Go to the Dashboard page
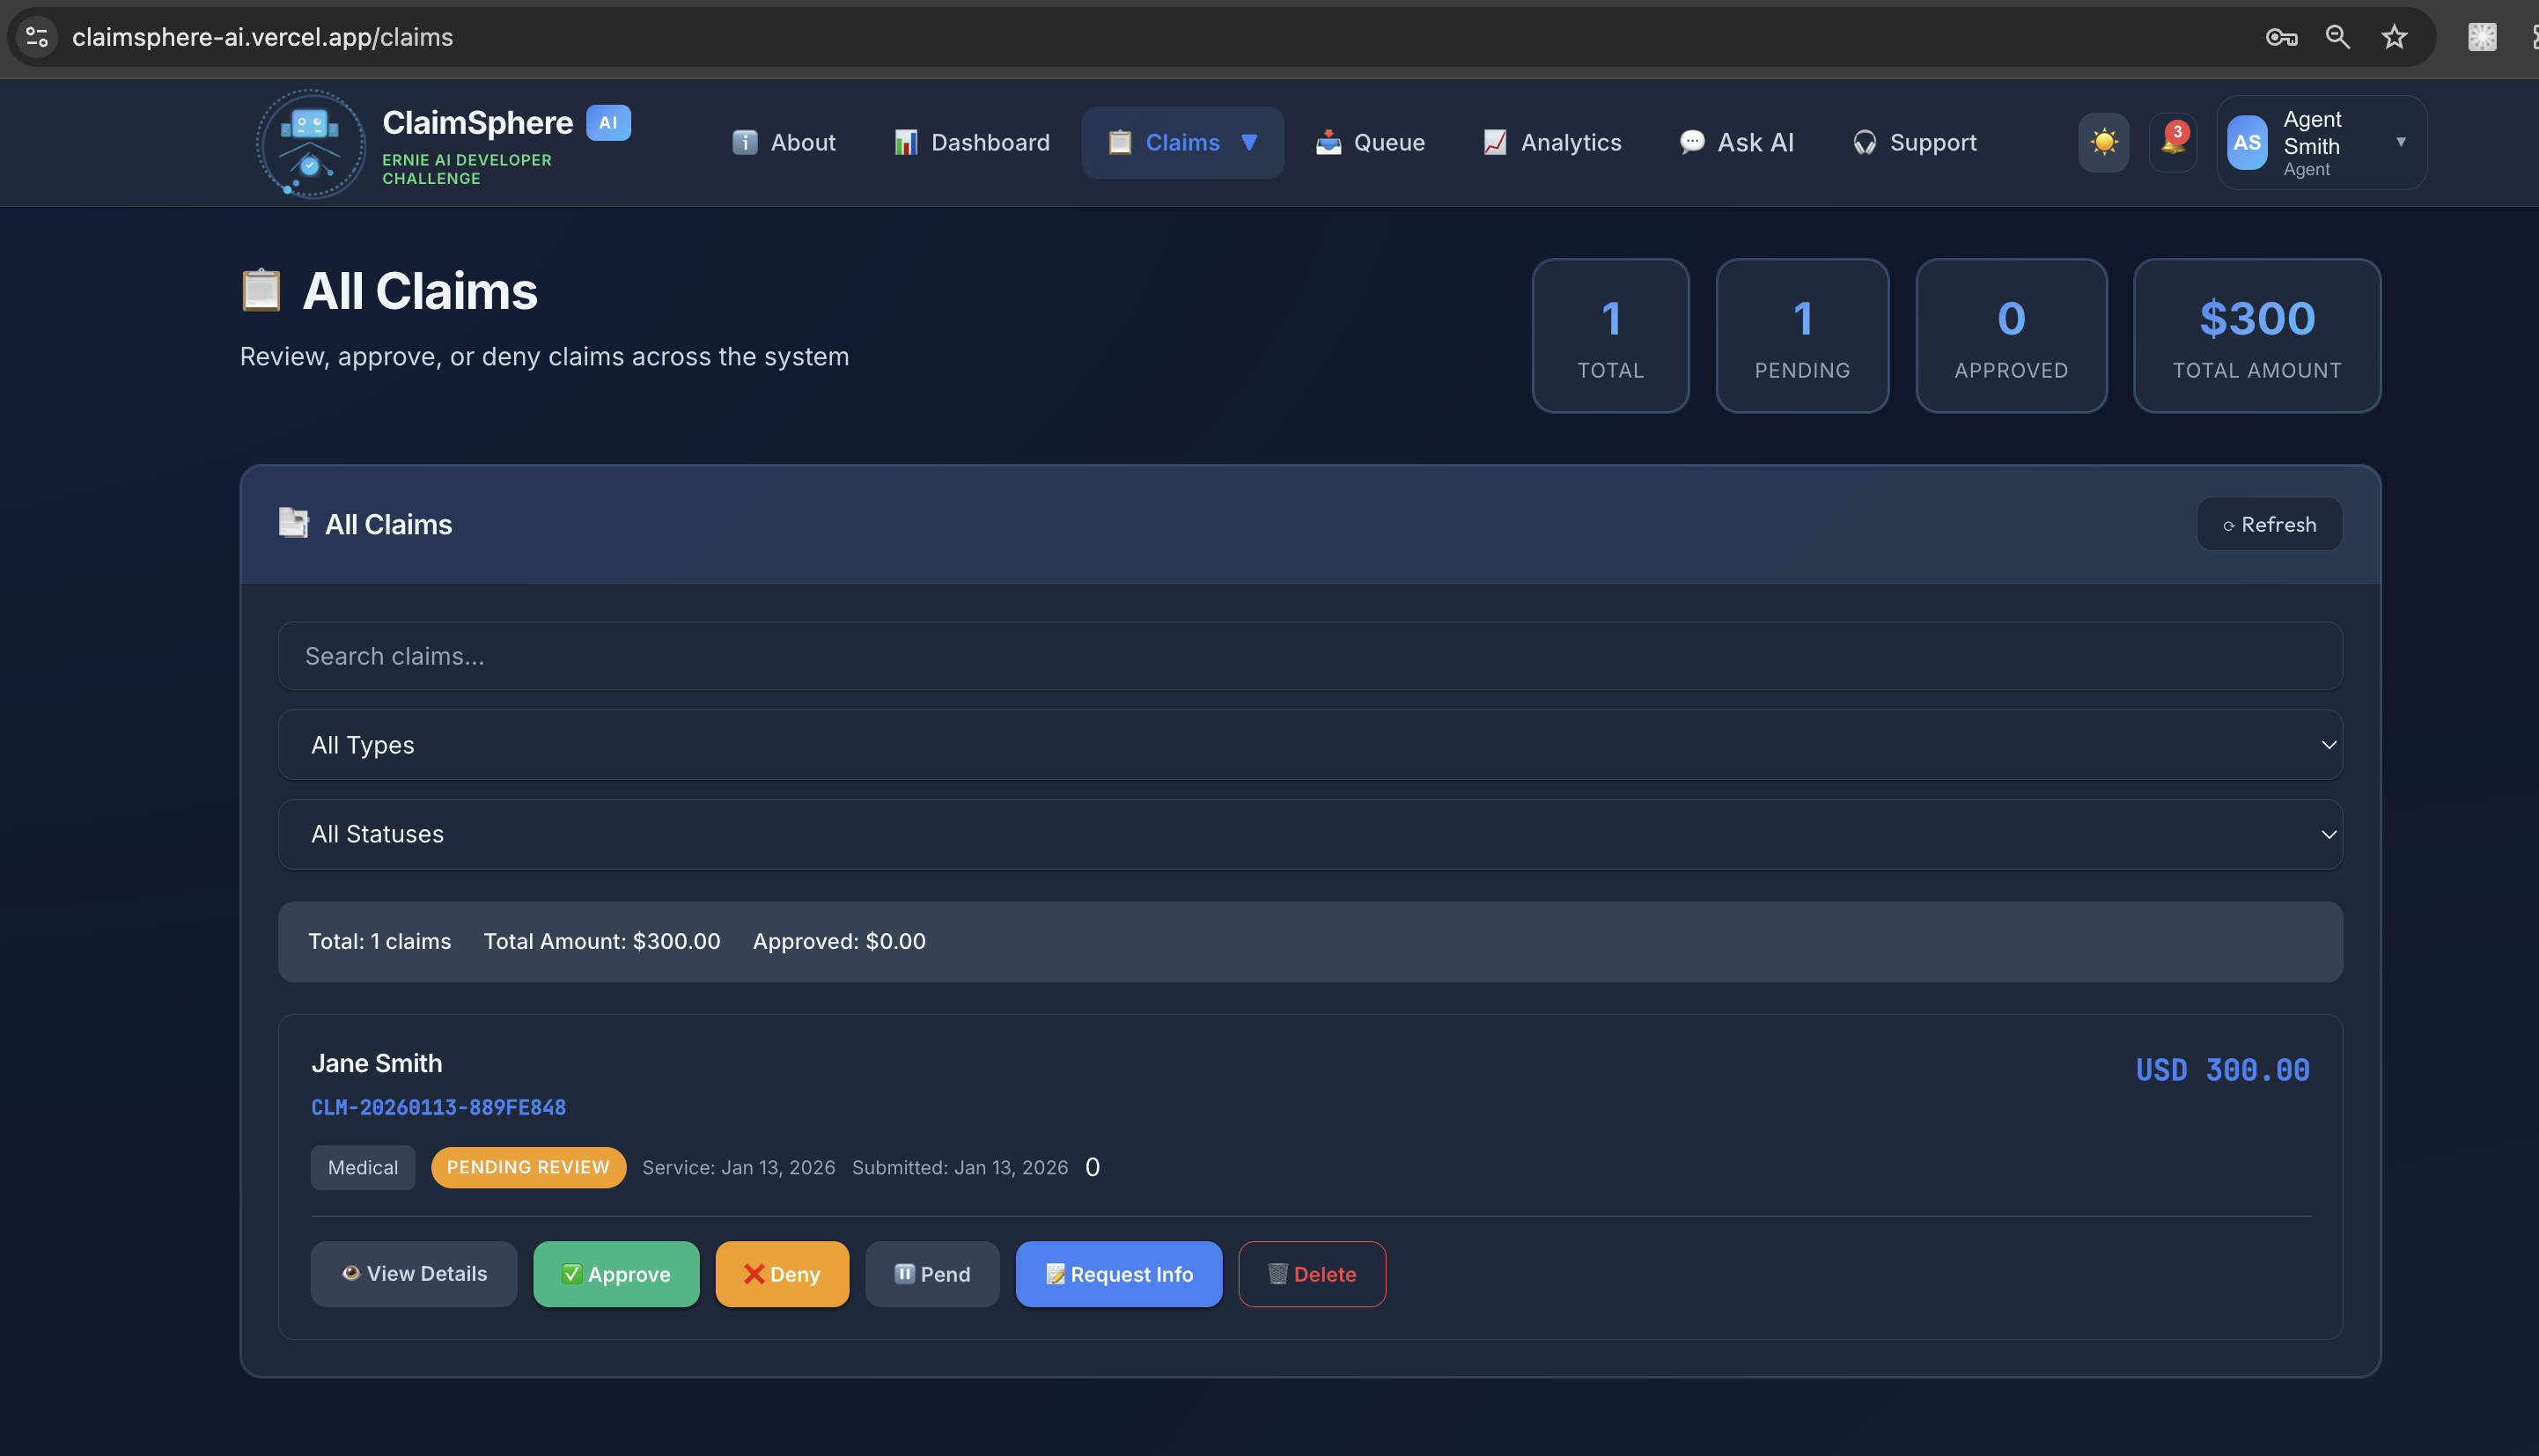This screenshot has height=1456, width=2539. (972, 142)
